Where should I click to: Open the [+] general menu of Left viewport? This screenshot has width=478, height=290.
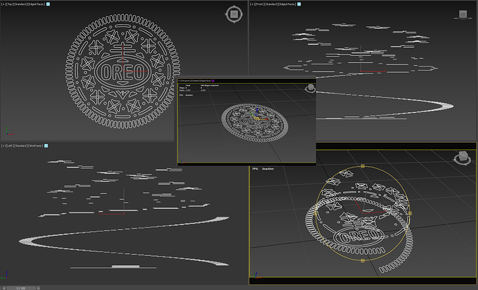3,146
